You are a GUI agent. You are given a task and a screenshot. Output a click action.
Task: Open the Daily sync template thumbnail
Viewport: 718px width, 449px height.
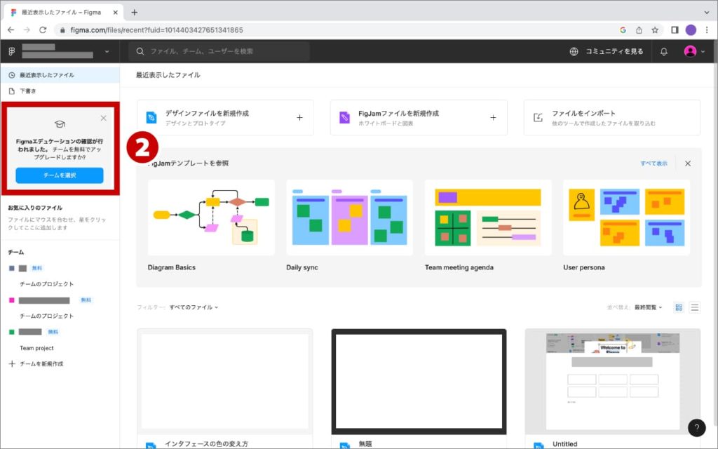pos(349,217)
